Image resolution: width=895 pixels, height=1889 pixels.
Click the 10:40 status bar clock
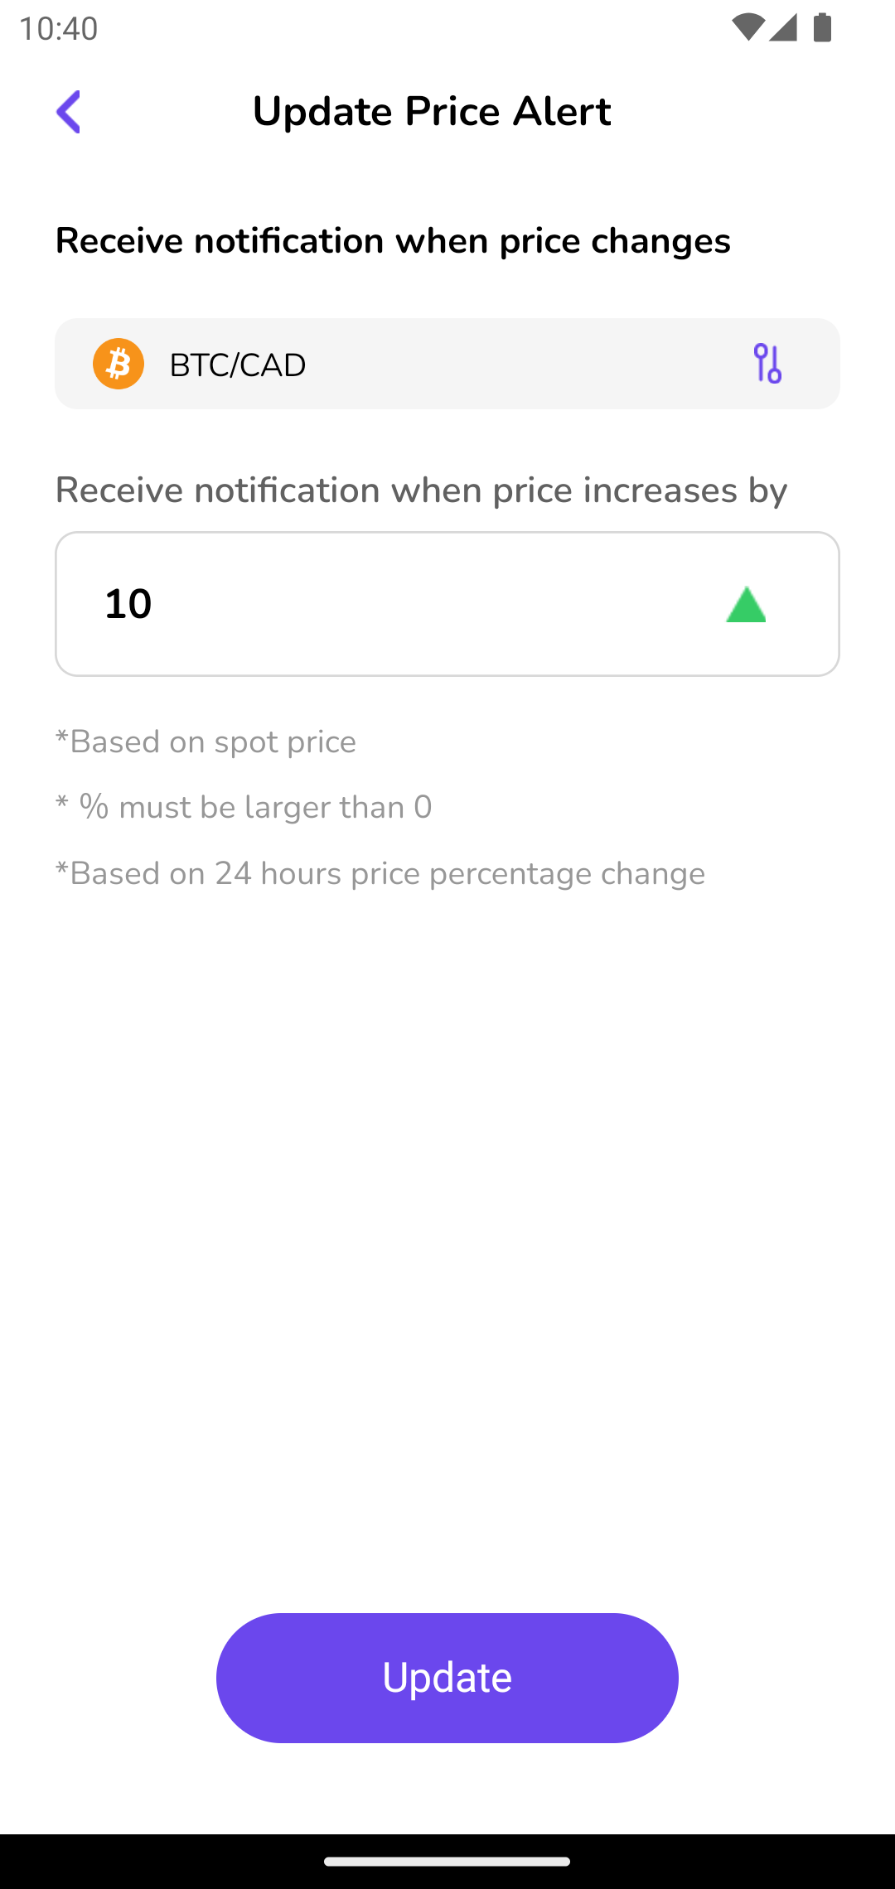tap(58, 28)
